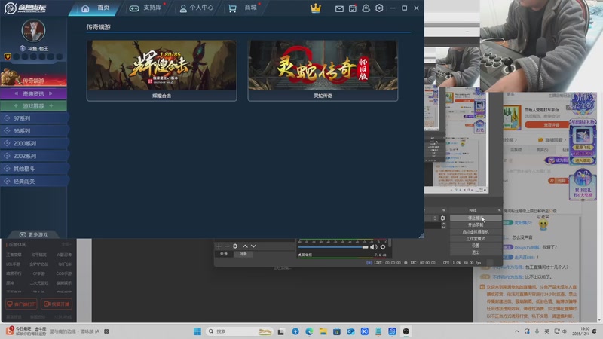The height and width of the screenshot is (339, 603).
Task: Click the bag icon next to settings gear
Action: point(366,8)
